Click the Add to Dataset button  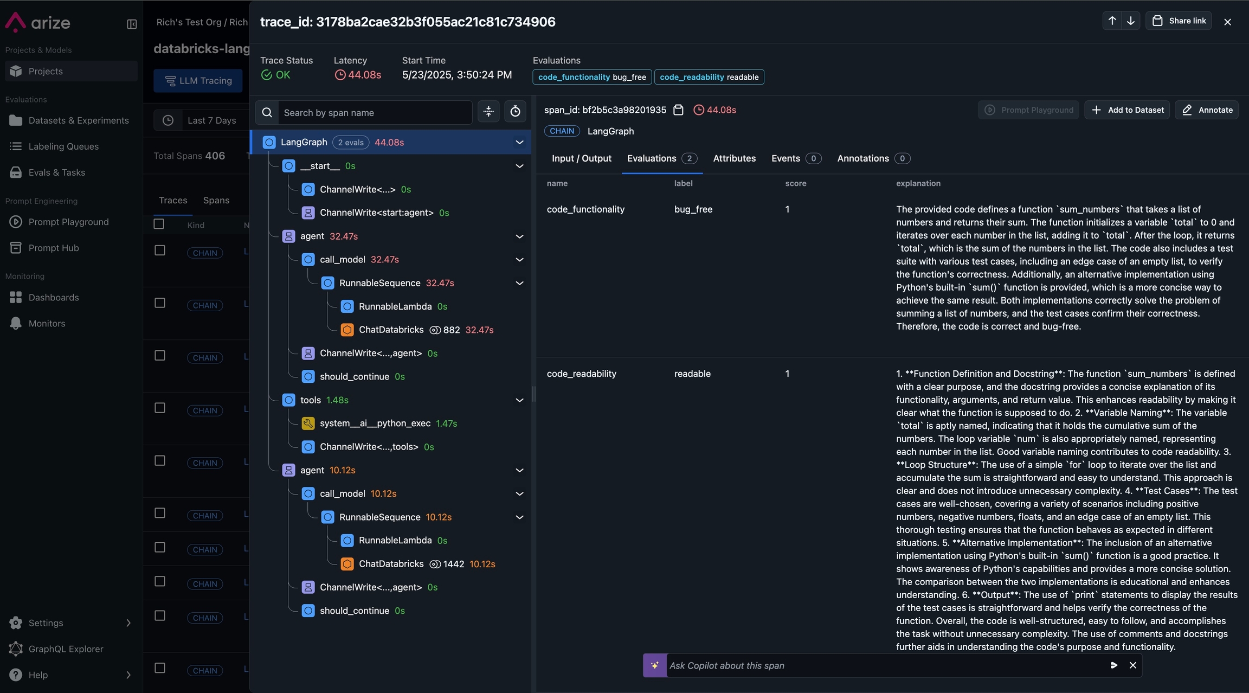(1127, 110)
